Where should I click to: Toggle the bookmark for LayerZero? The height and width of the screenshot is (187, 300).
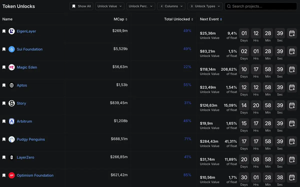pyautogui.click(x=4, y=158)
